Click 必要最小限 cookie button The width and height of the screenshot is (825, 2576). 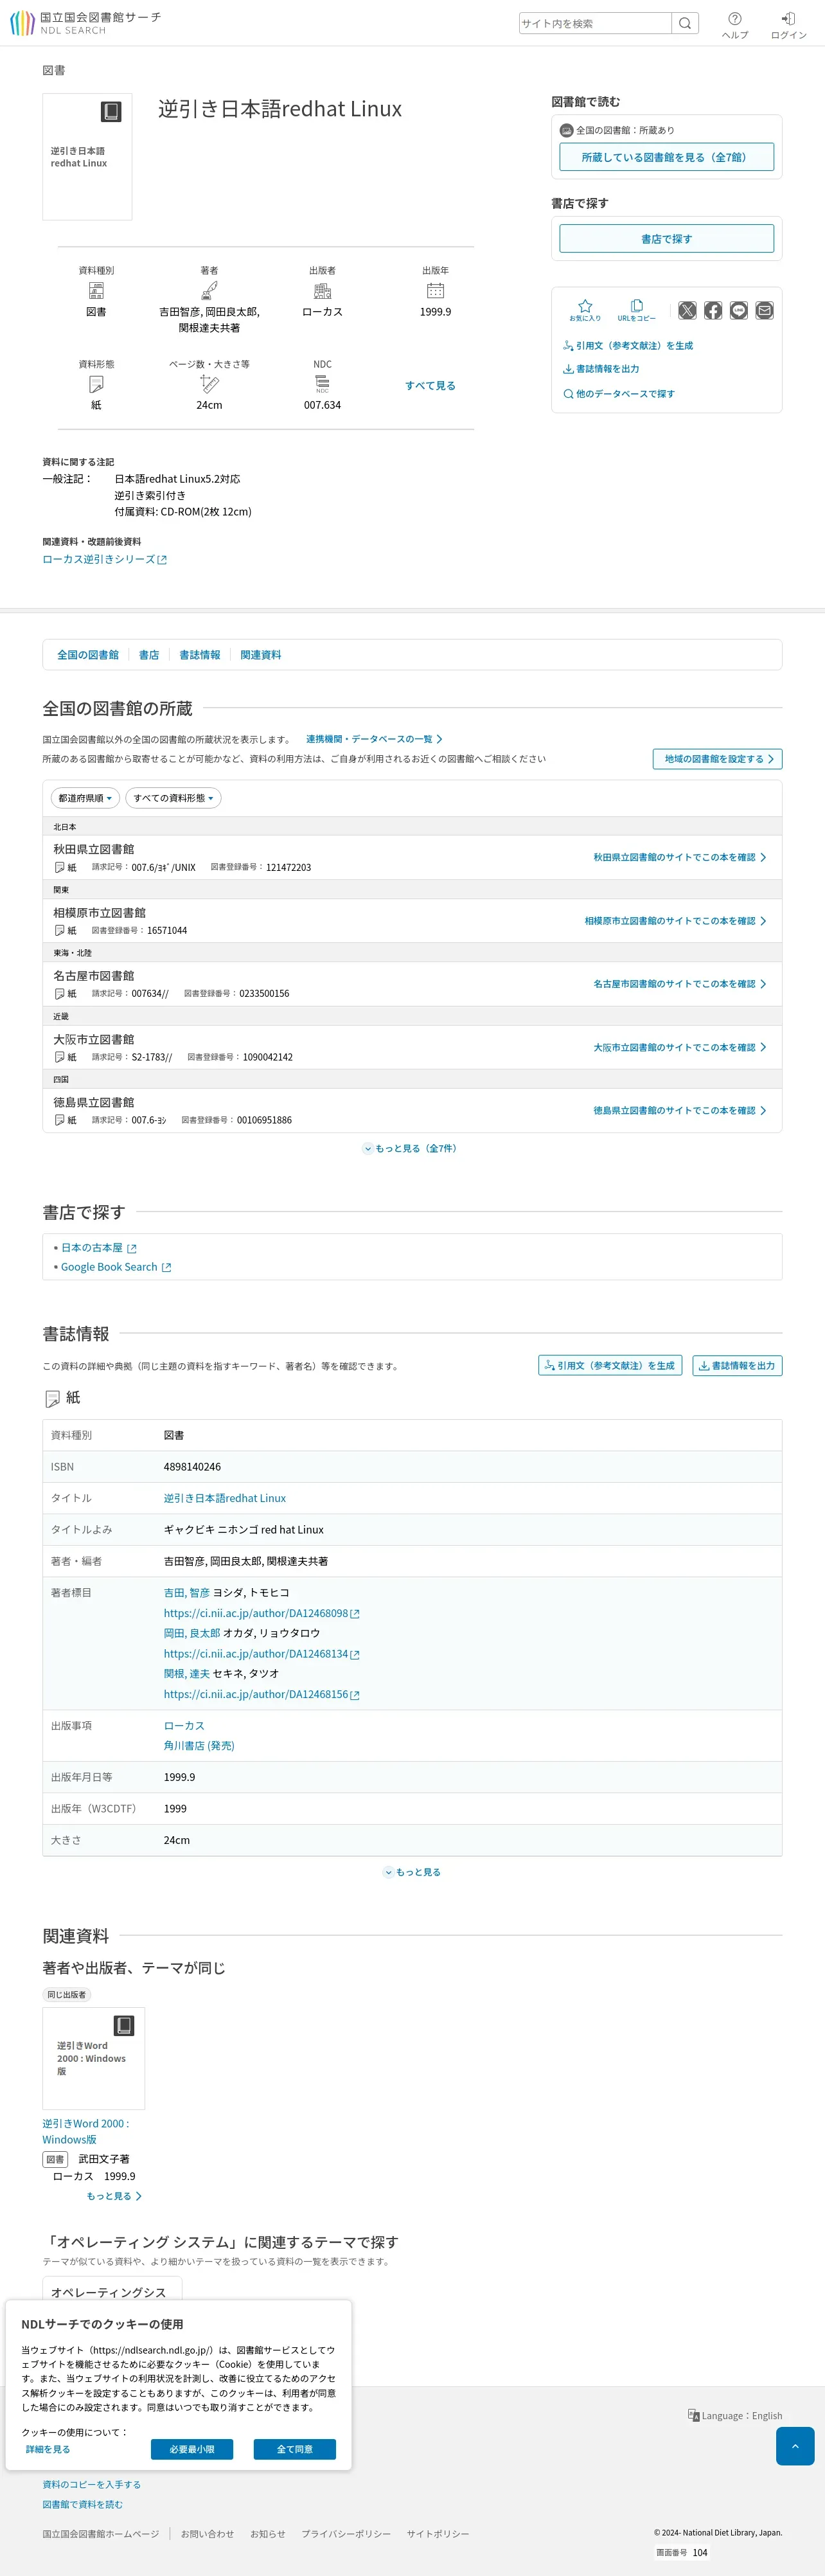pyautogui.click(x=192, y=2449)
